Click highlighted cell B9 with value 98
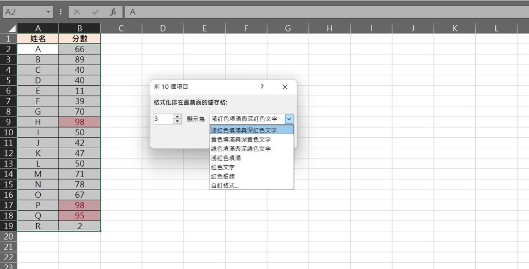This screenshot has width=529, height=269. point(80,122)
